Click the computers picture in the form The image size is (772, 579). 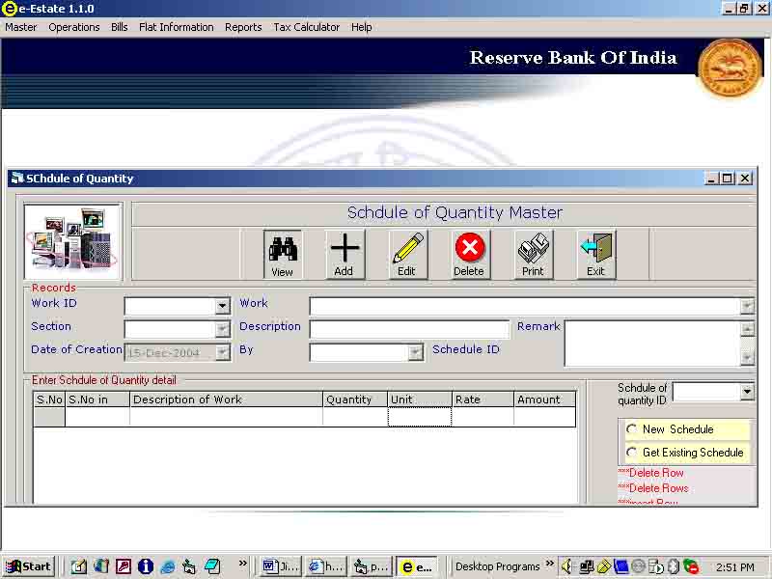coord(72,241)
